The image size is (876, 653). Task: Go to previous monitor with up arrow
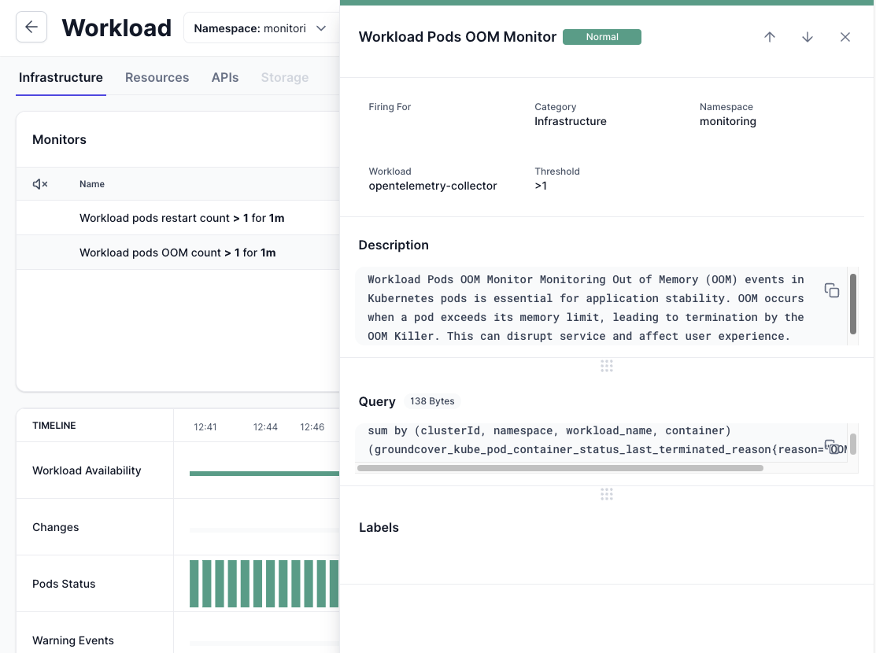(770, 37)
